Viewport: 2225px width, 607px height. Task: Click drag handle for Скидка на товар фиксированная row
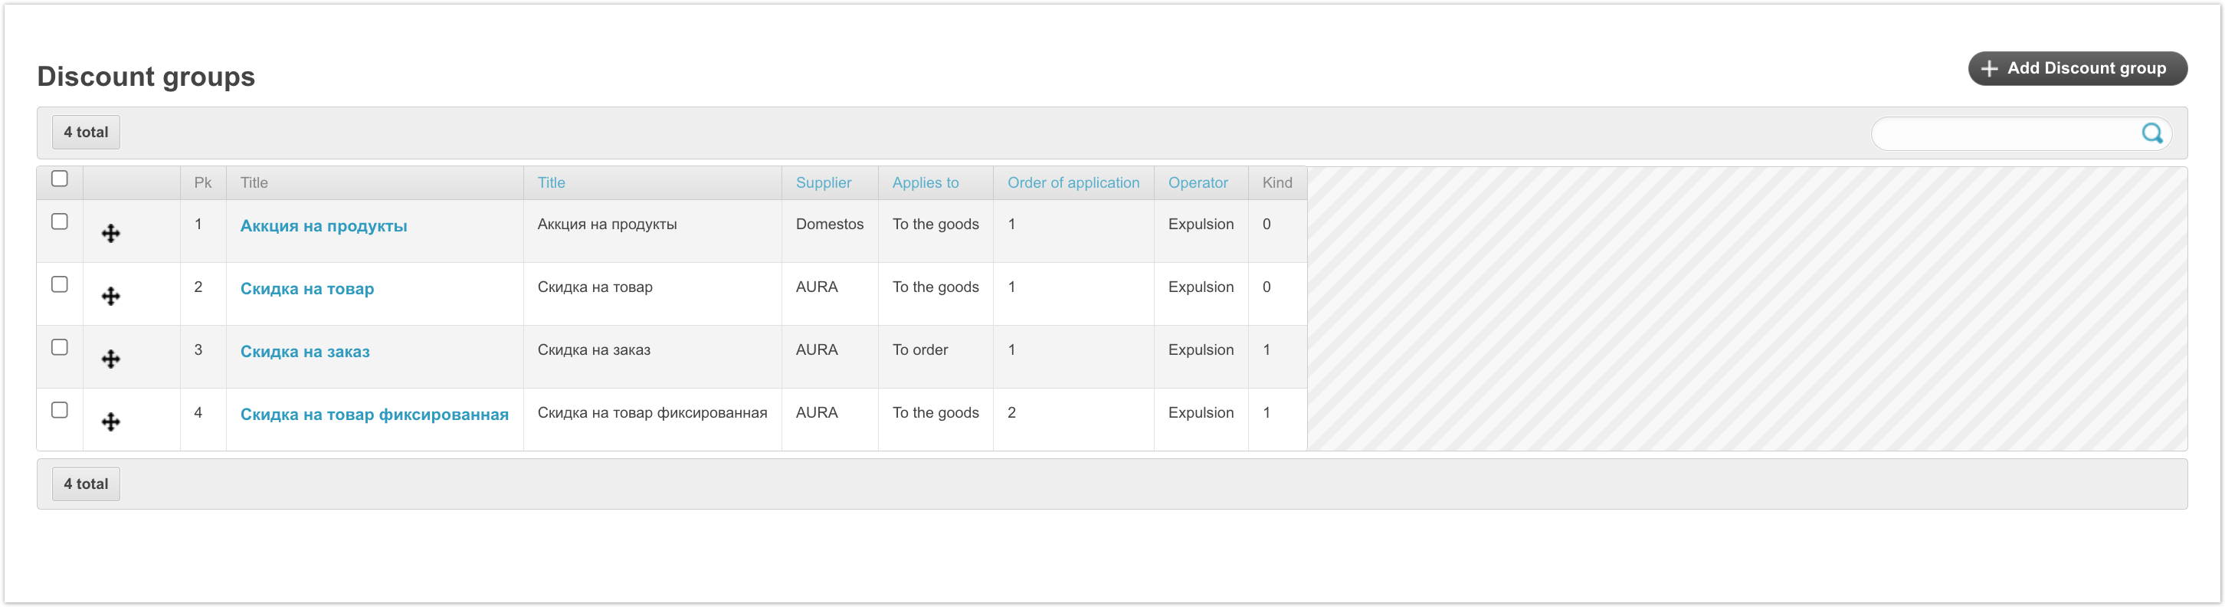coord(110,422)
